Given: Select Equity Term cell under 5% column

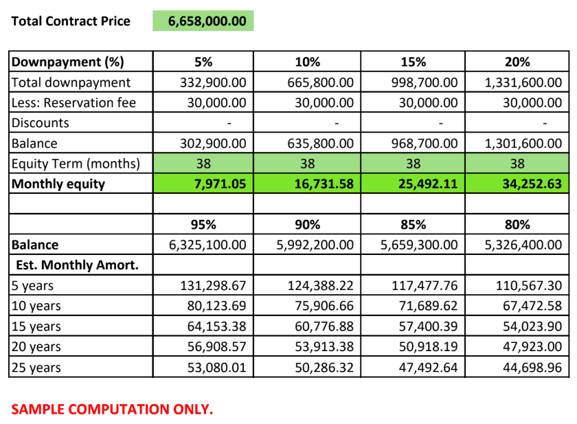Looking at the screenshot, I should click(x=203, y=164).
